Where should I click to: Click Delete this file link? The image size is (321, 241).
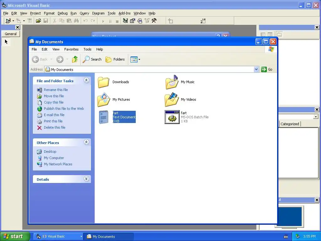click(x=55, y=127)
